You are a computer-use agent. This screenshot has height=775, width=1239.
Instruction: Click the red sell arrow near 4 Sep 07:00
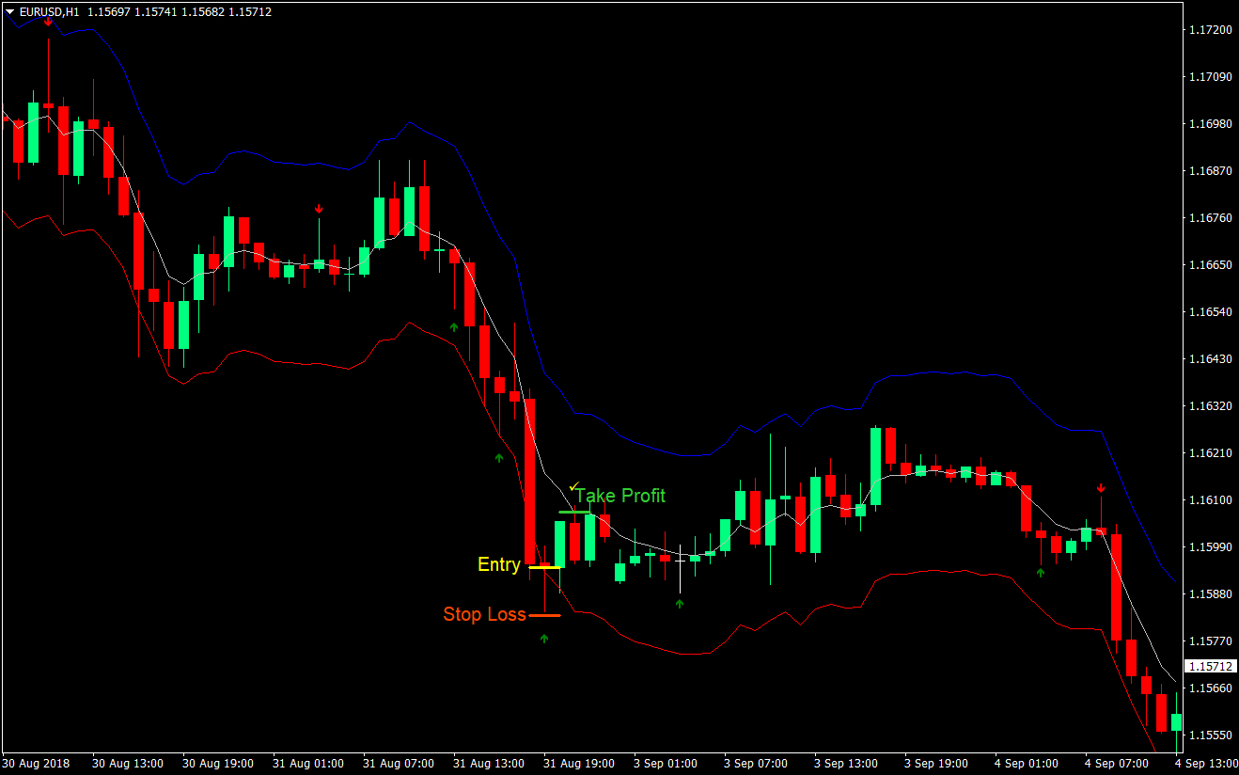1101,486
